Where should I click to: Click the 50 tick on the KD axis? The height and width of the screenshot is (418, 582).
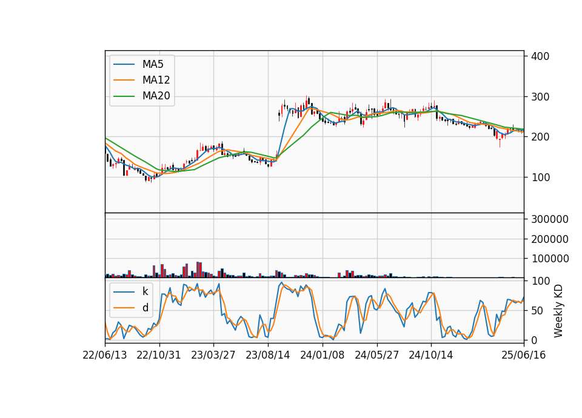(x=538, y=311)
